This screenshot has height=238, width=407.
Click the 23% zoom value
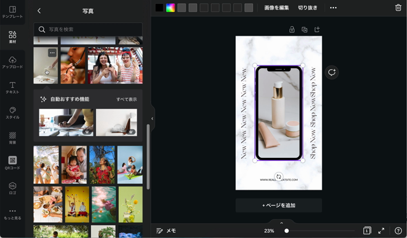click(x=269, y=231)
